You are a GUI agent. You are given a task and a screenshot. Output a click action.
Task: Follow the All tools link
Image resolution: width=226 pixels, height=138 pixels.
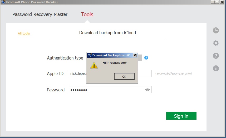tap(24, 33)
